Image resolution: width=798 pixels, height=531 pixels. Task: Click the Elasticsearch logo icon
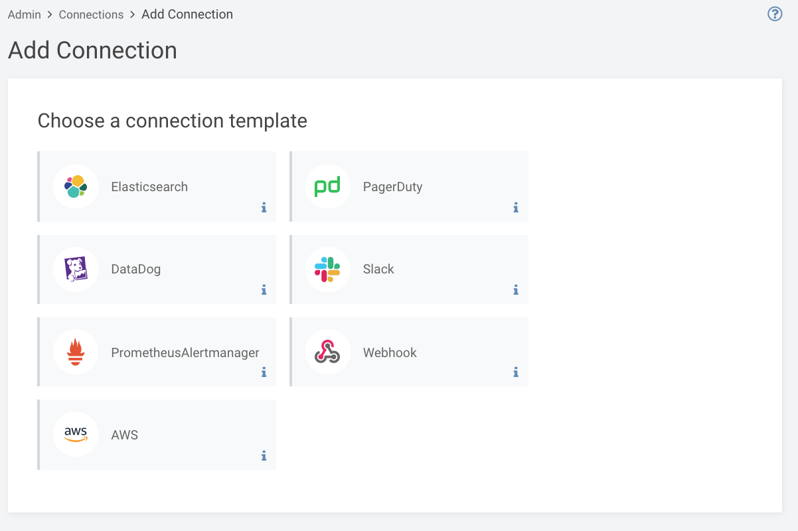[x=76, y=187]
